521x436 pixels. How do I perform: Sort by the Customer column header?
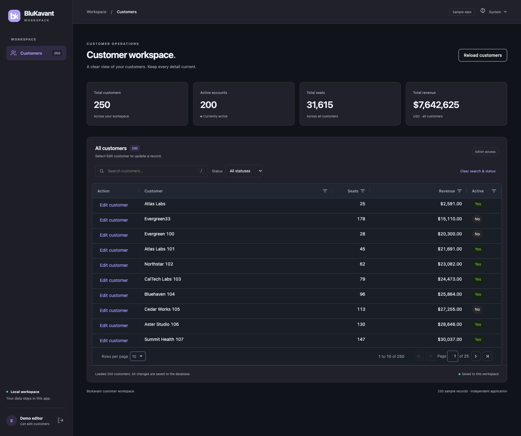pyautogui.click(x=154, y=191)
